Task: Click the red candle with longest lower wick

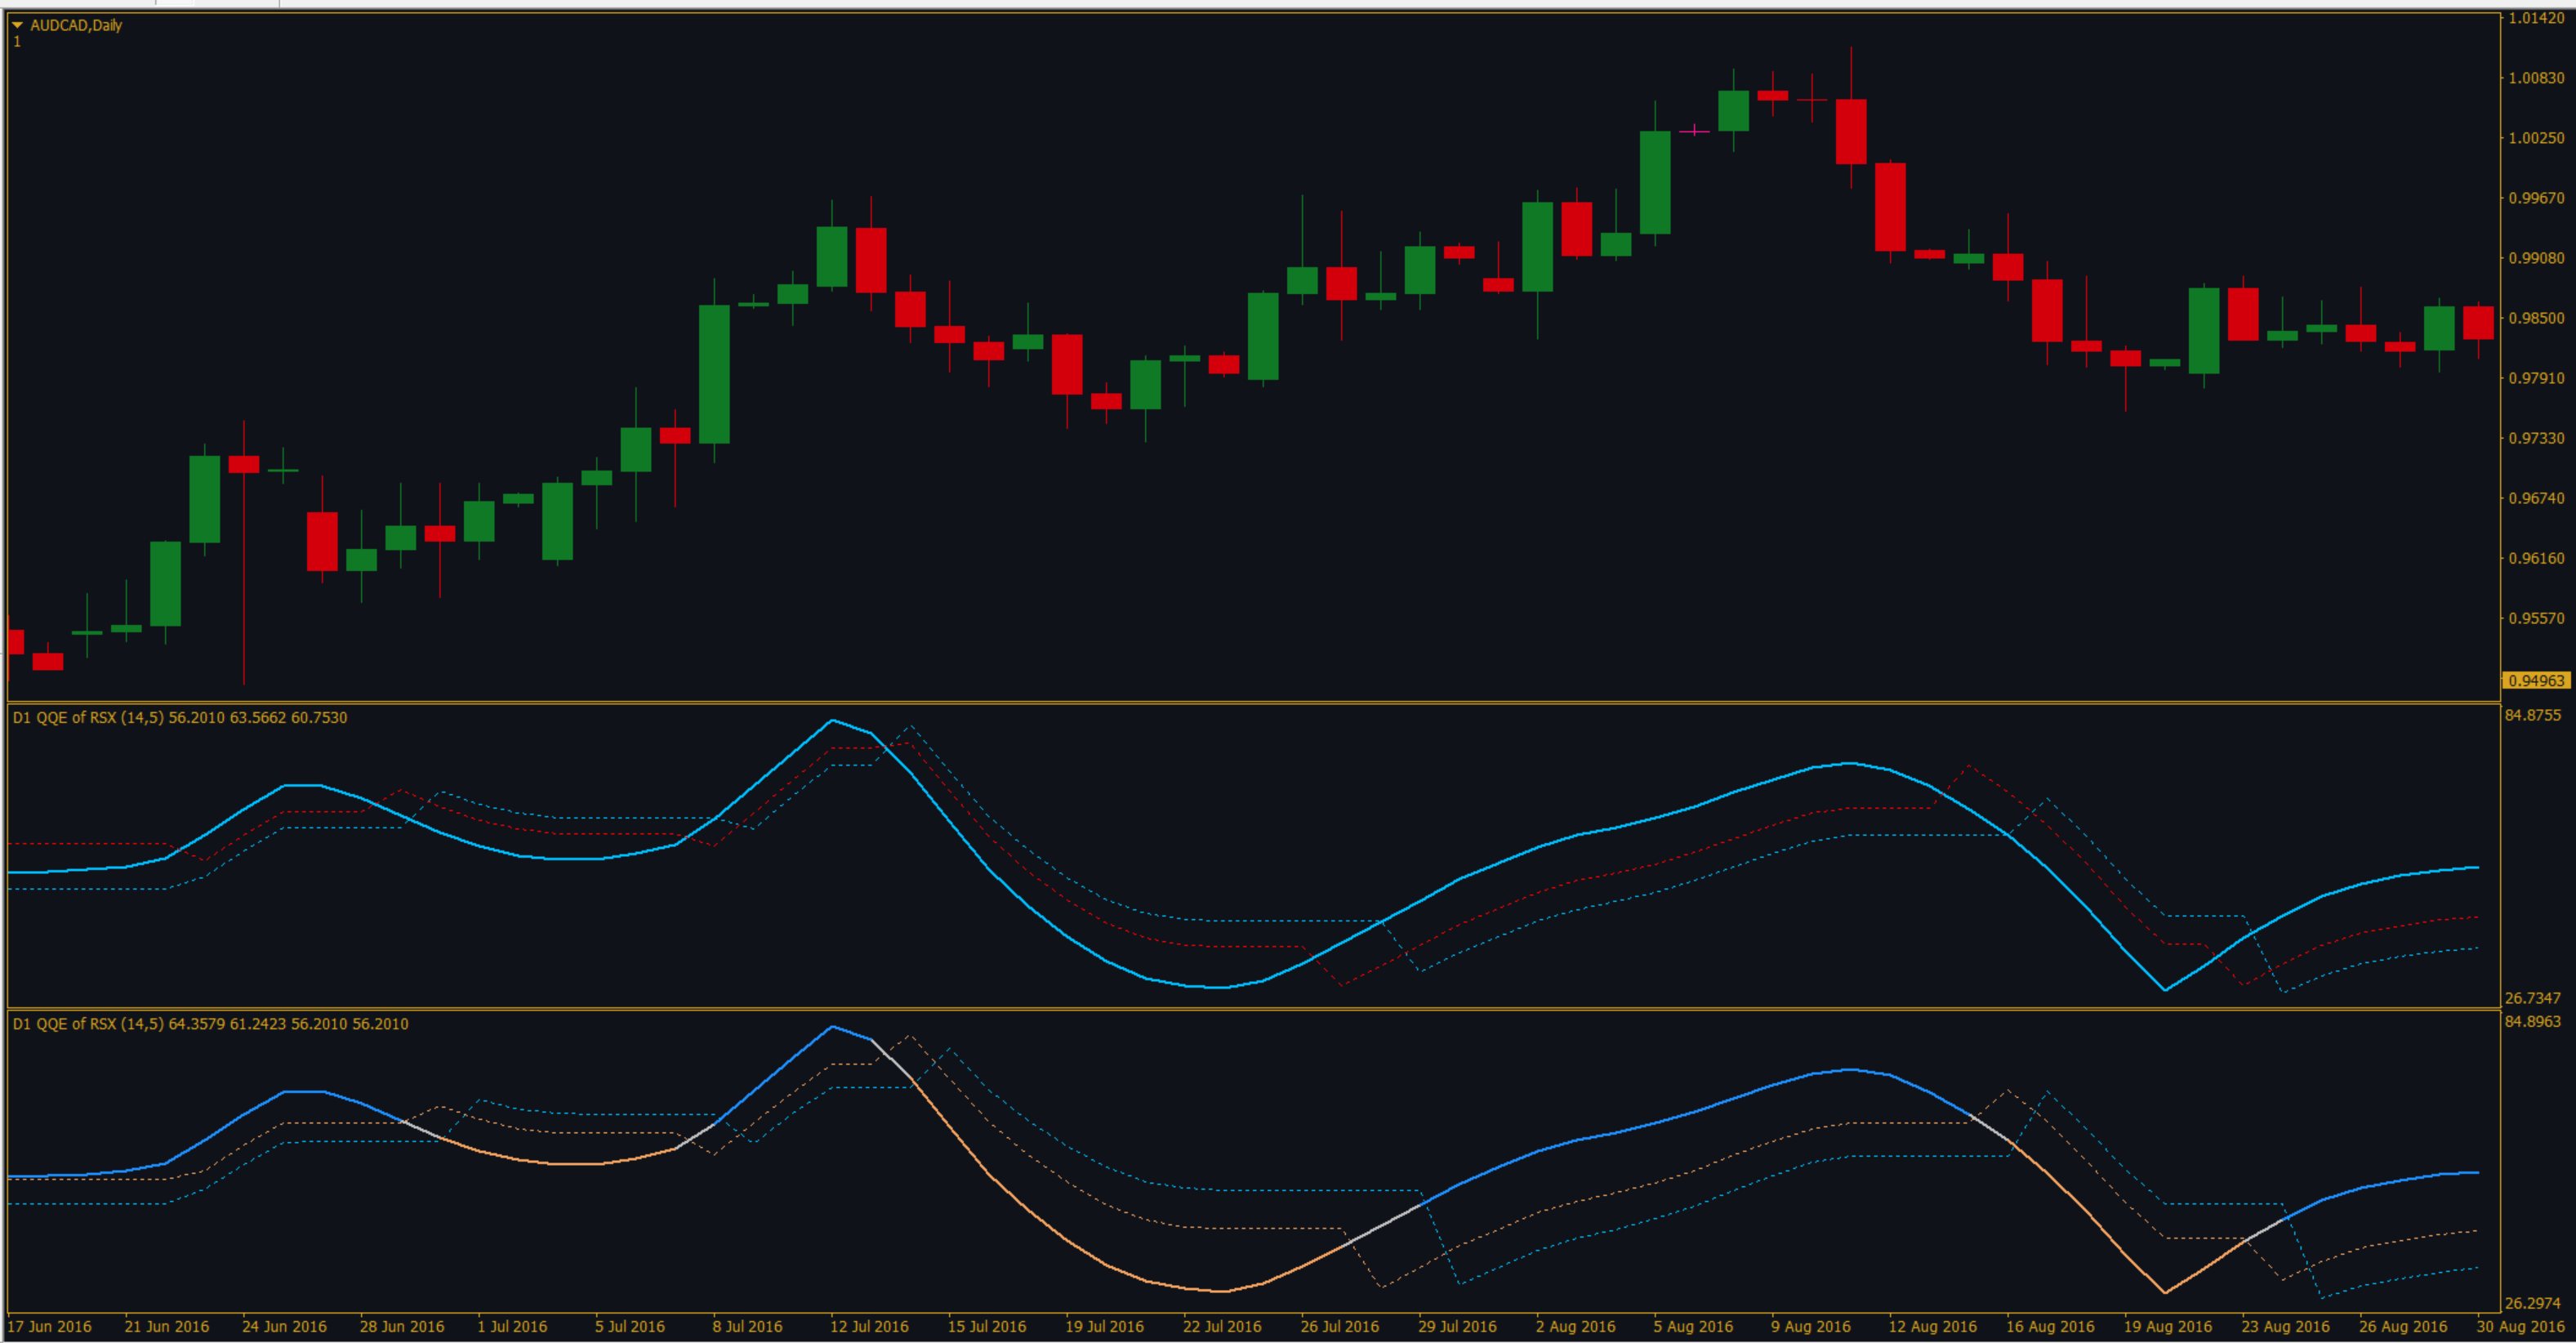Action: (x=244, y=464)
